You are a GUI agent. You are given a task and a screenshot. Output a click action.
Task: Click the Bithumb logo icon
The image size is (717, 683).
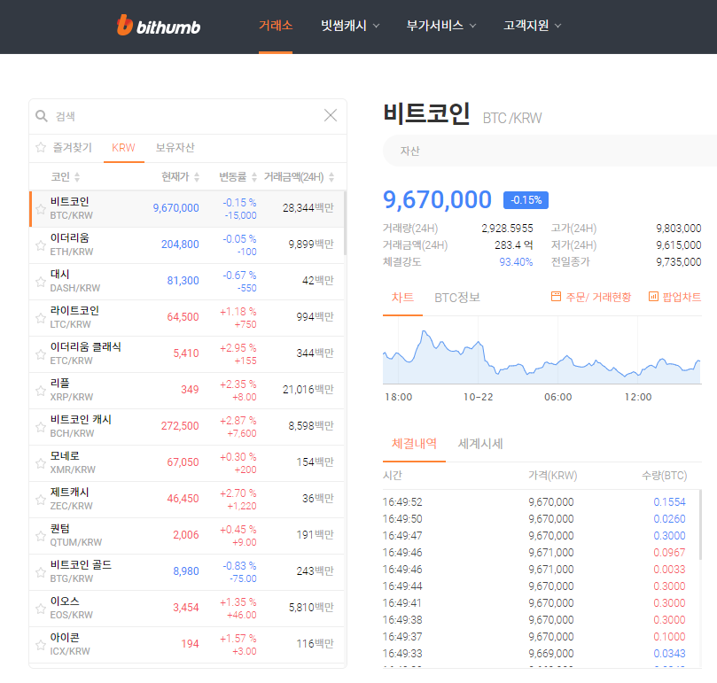coord(124,26)
